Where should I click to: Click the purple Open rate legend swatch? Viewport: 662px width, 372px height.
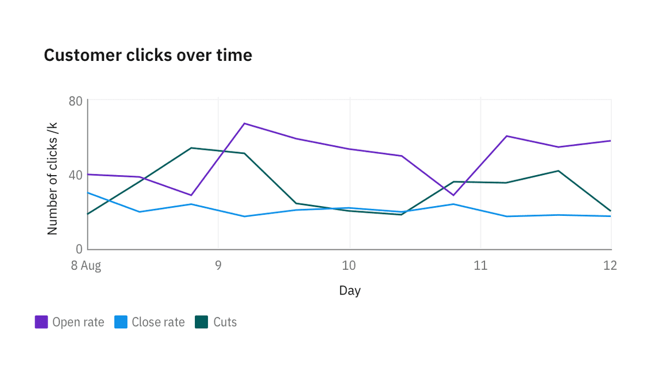(x=41, y=322)
